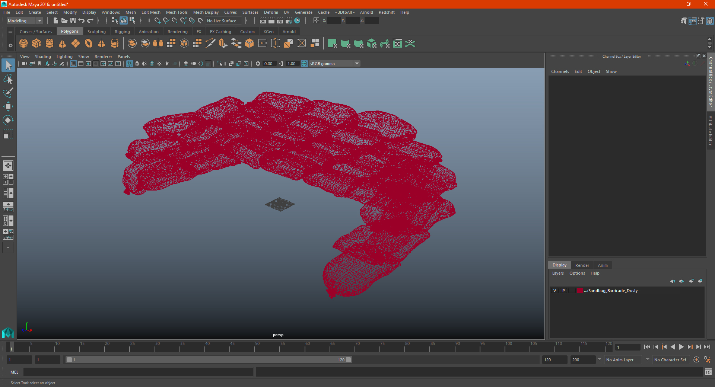Screen dimensions: 715x387
Task: Open the sRGB gamma dropdown
Action: tap(334, 64)
